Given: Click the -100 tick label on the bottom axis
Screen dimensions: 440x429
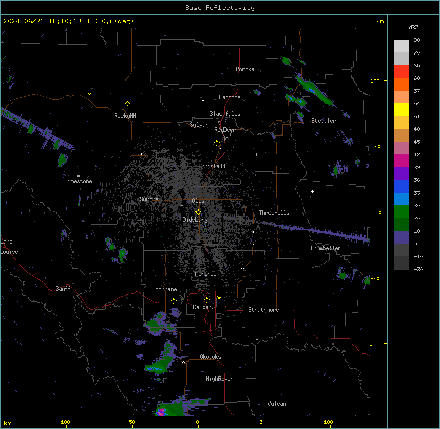Looking at the screenshot, I should (64, 422).
